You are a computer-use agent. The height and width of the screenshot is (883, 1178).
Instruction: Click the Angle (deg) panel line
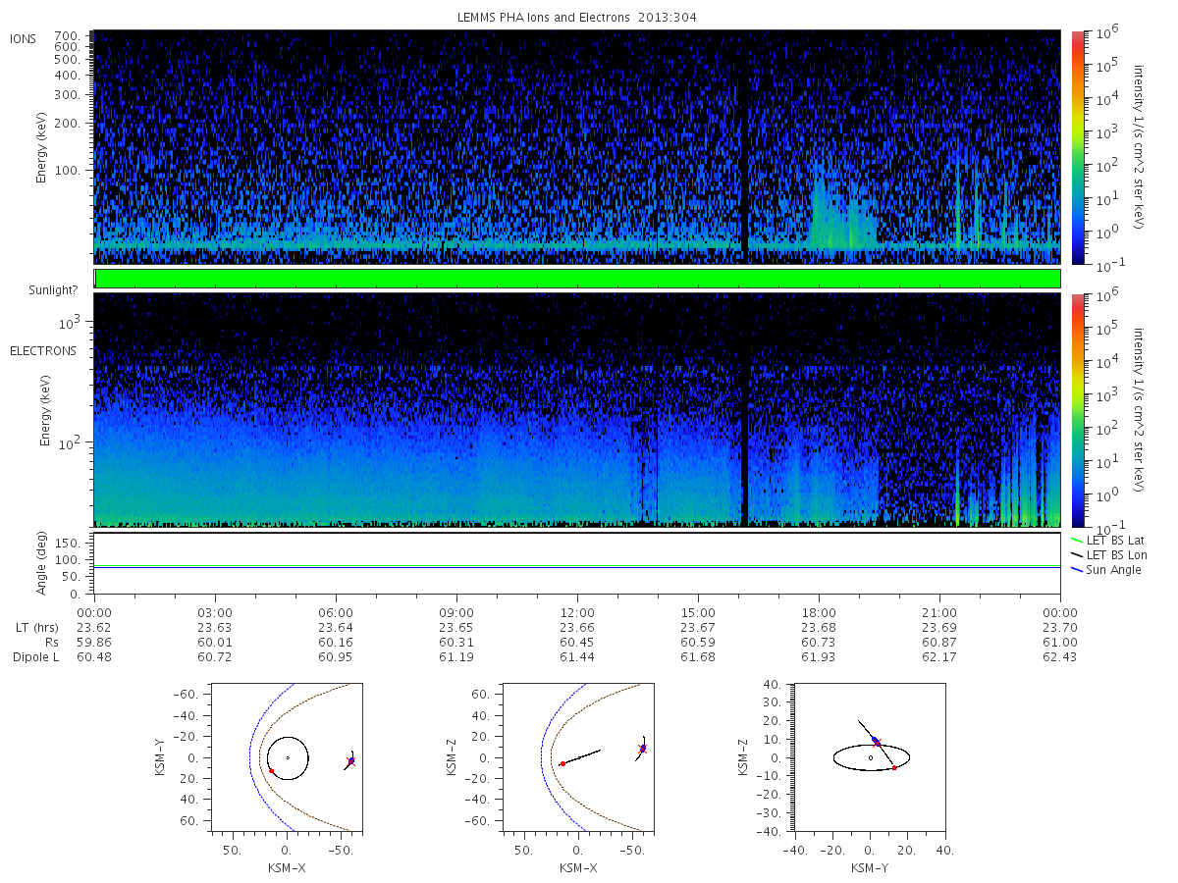[577, 566]
